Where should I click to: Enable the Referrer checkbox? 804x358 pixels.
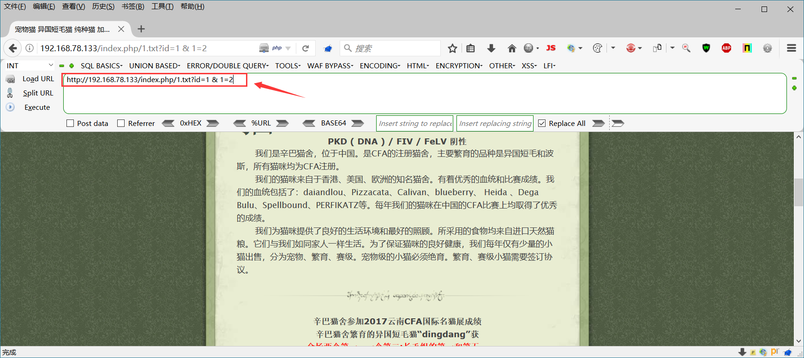[121, 123]
